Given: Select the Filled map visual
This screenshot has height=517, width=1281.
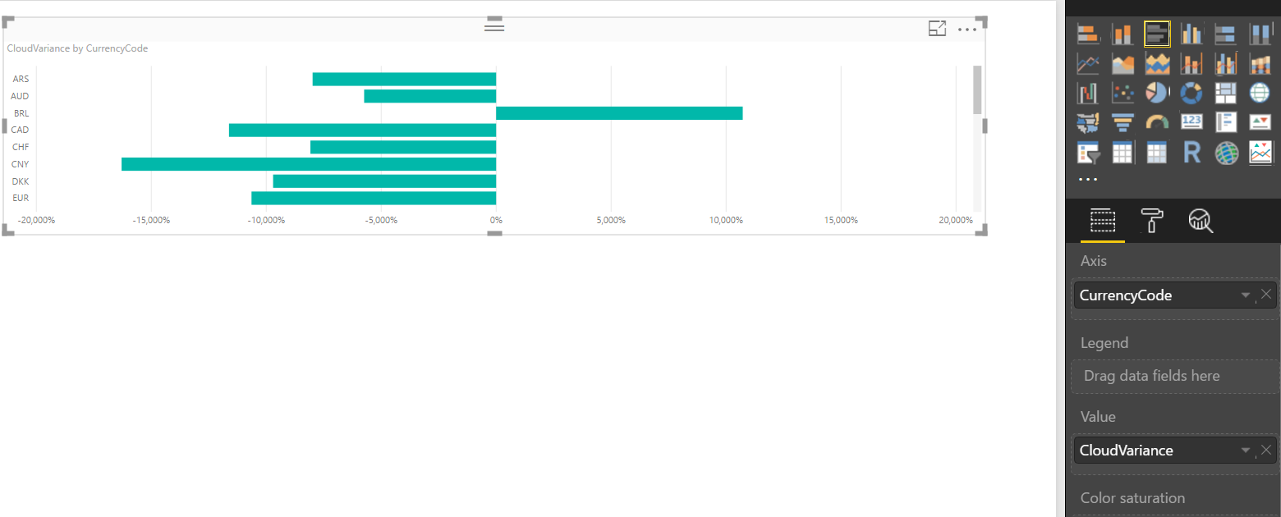Looking at the screenshot, I should 1088,122.
